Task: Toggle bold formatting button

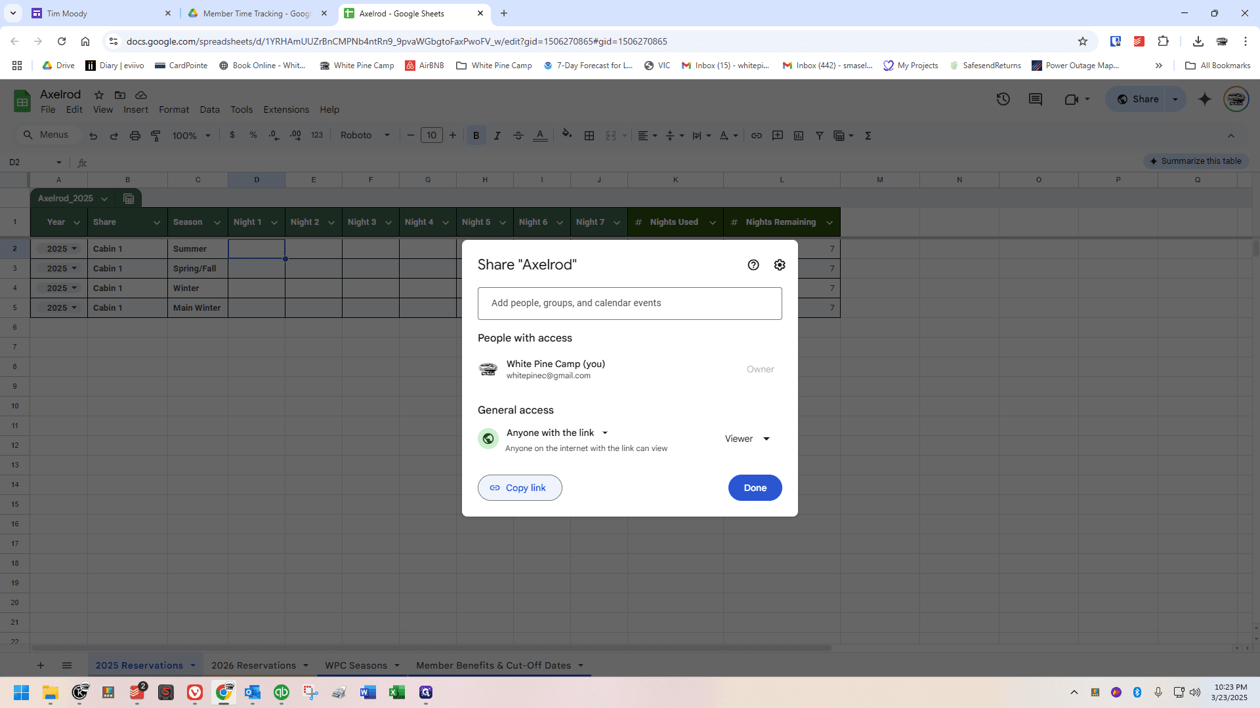Action: 476,136
